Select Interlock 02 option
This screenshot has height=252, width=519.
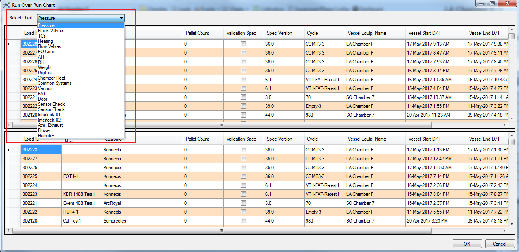coord(49,120)
